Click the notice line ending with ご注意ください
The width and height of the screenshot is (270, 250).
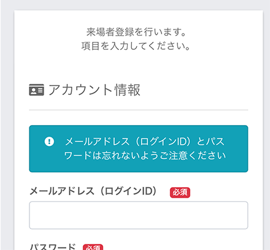coord(145,155)
